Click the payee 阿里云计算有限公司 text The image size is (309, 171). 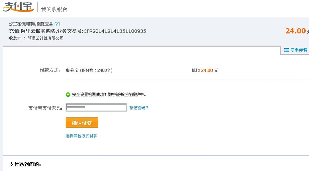tap(46, 38)
